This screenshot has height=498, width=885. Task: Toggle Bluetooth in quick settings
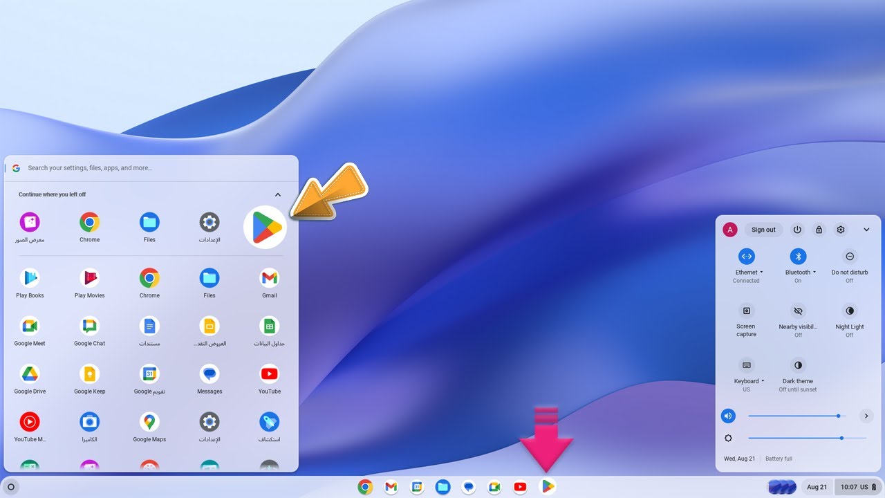pyautogui.click(x=798, y=256)
